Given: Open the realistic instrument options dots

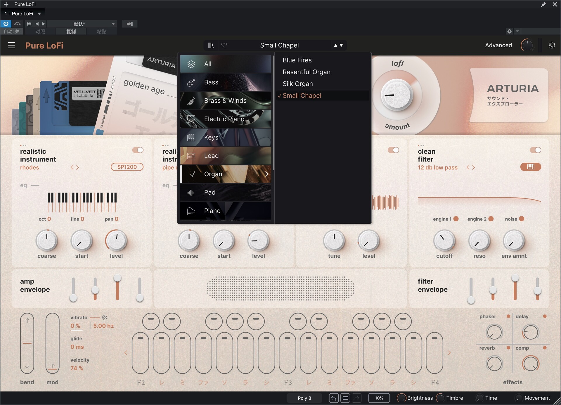Looking at the screenshot, I should pos(23,145).
